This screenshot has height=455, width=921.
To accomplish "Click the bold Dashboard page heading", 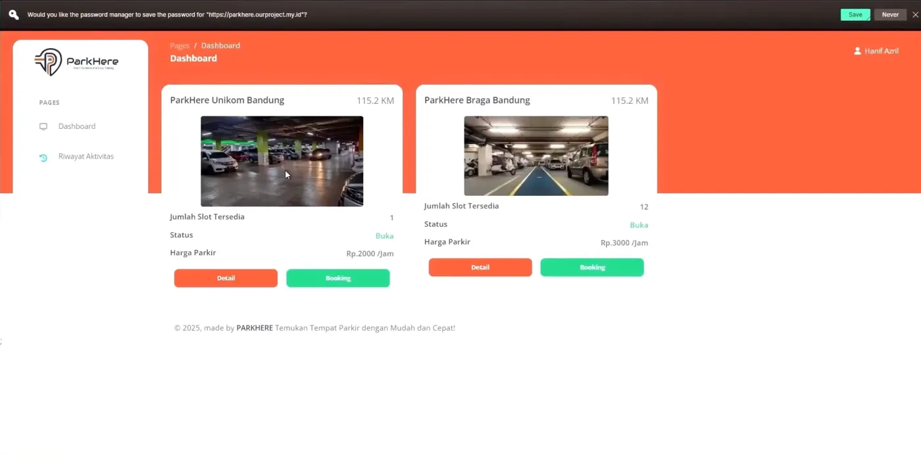I will tap(193, 59).
